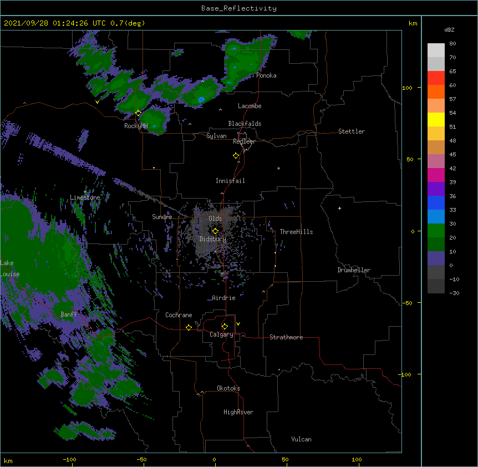Click the Blackfalds city label
The width and height of the screenshot is (478, 467).
245,124
